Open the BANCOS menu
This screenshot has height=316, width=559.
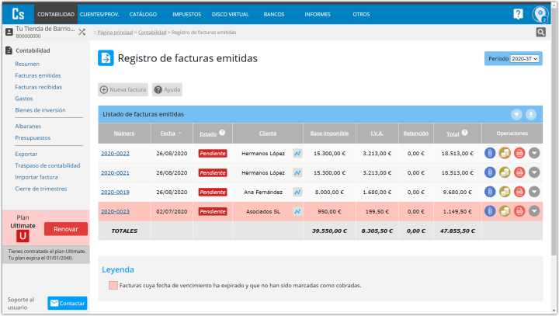[x=274, y=14]
